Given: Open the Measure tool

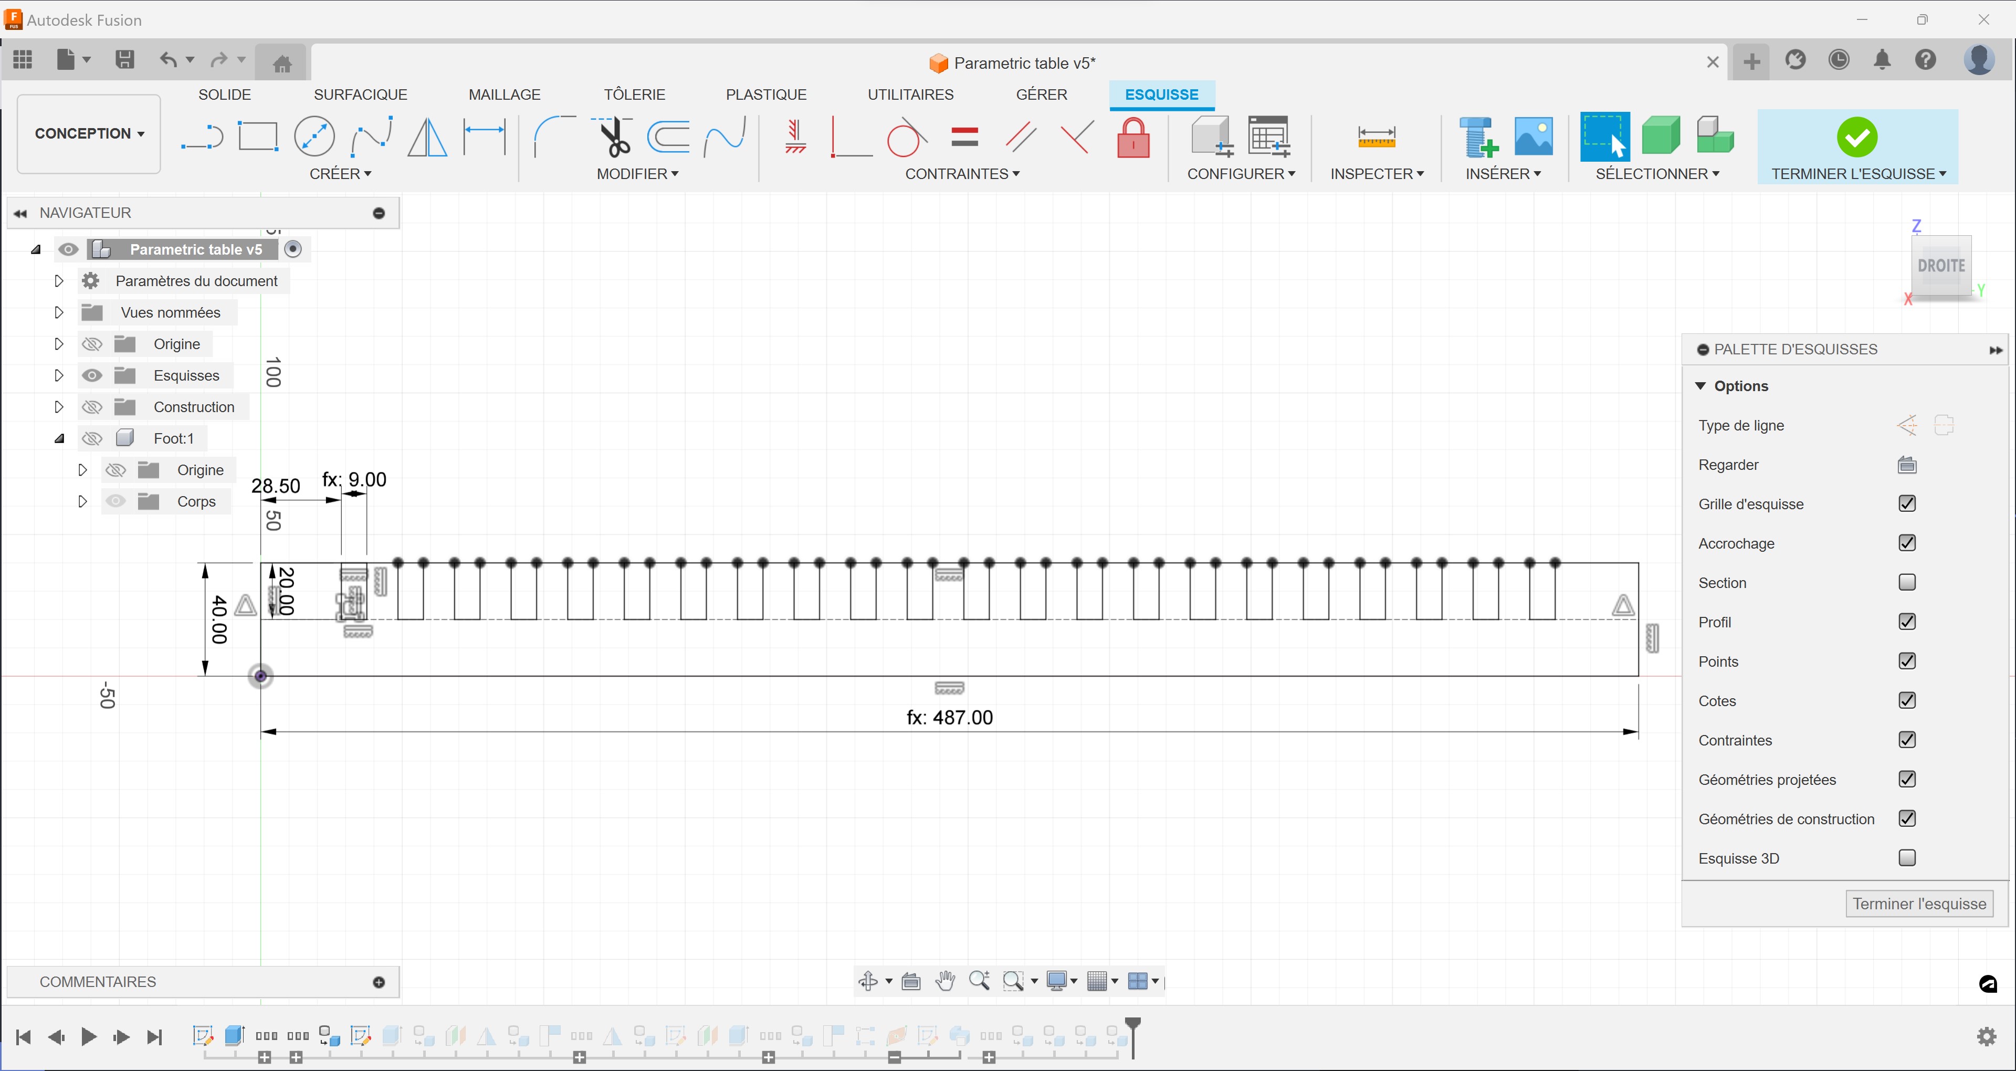Looking at the screenshot, I should click(1377, 137).
